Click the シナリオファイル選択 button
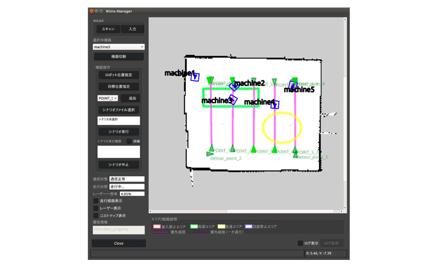 point(119,110)
